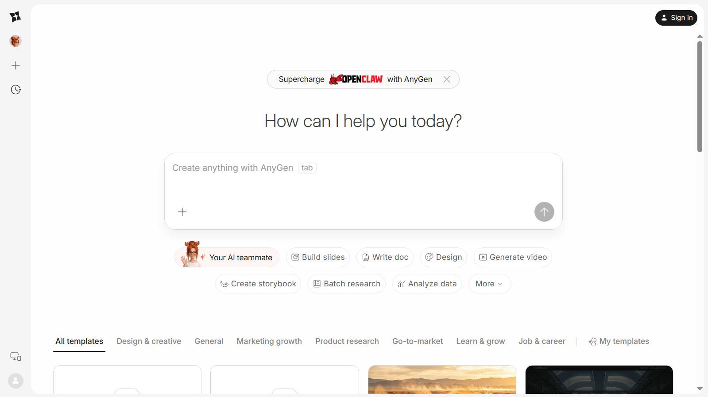Click the Sign in button
This screenshot has height=397, width=708.
tap(676, 18)
